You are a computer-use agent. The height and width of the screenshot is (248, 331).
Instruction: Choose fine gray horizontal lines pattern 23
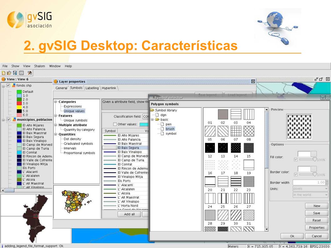tap(249, 181)
